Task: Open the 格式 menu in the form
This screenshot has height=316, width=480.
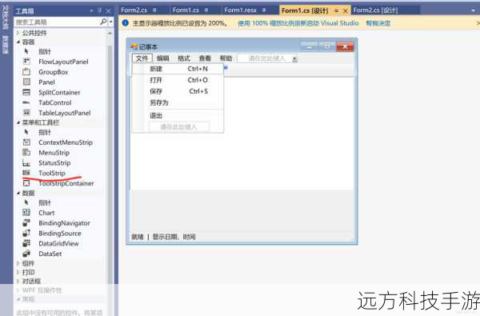Action: [x=184, y=58]
